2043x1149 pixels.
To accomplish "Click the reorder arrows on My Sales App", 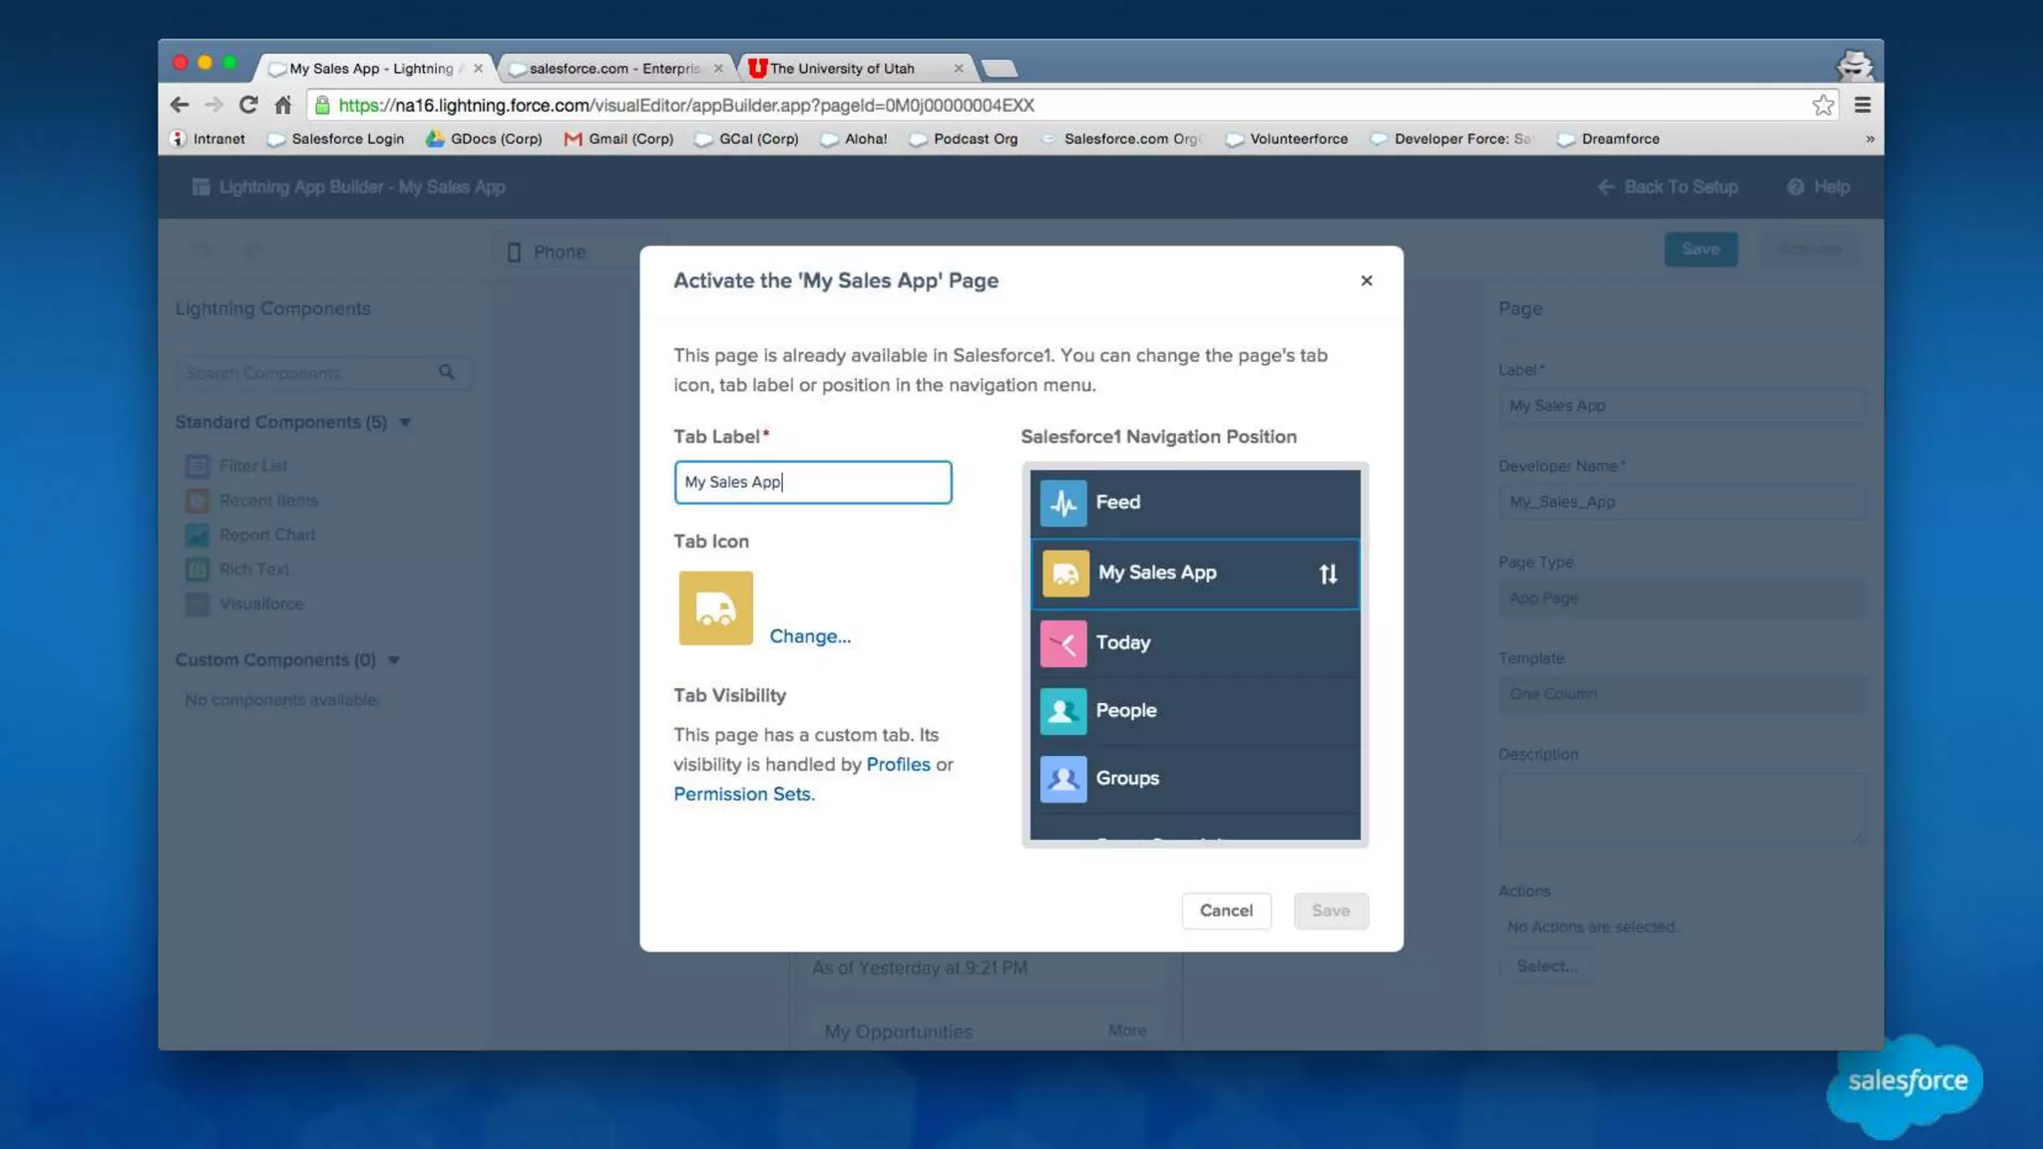I will [x=1328, y=574].
